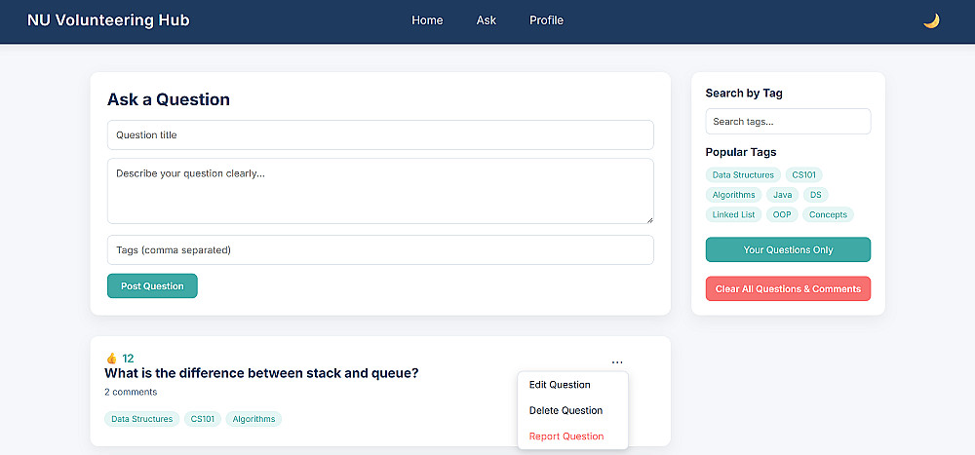
Task: Open the Ask page link
Action: click(x=487, y=20)
